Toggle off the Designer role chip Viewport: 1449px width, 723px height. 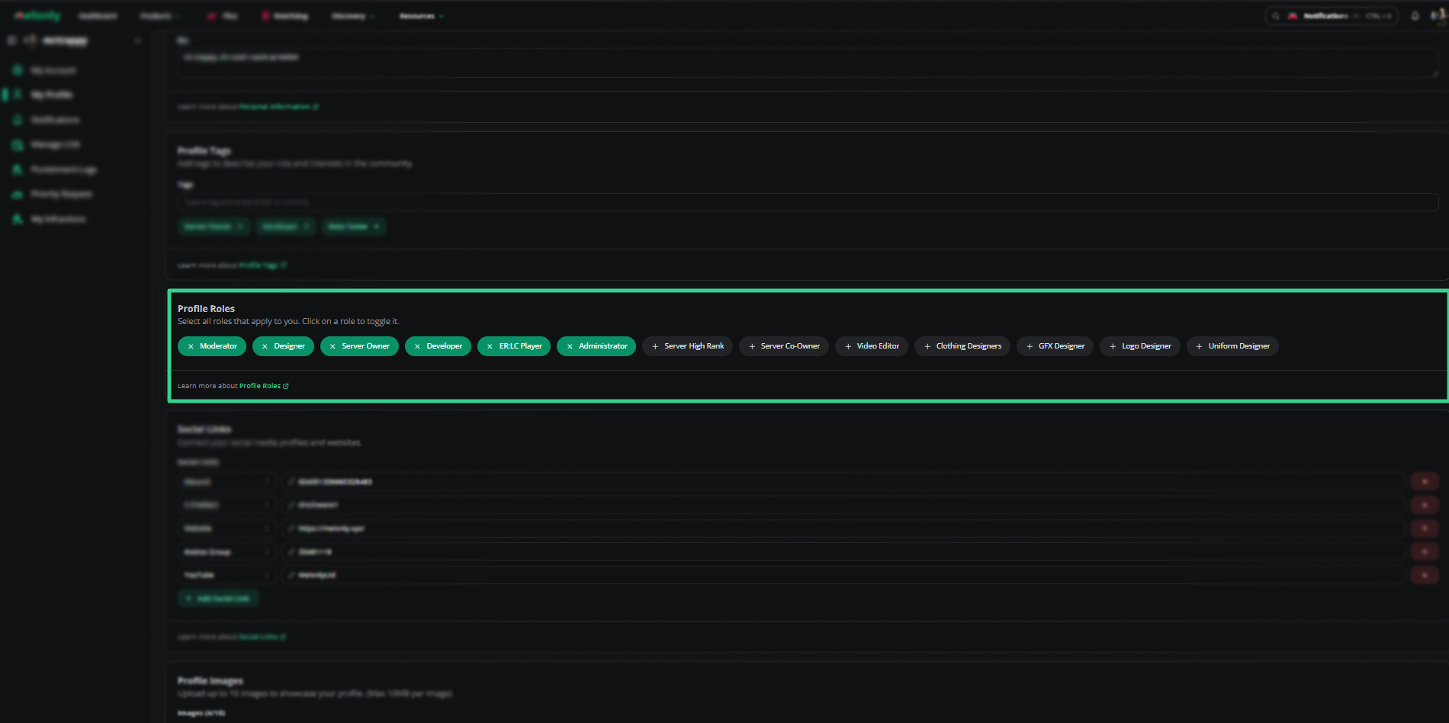pos(283,346)
